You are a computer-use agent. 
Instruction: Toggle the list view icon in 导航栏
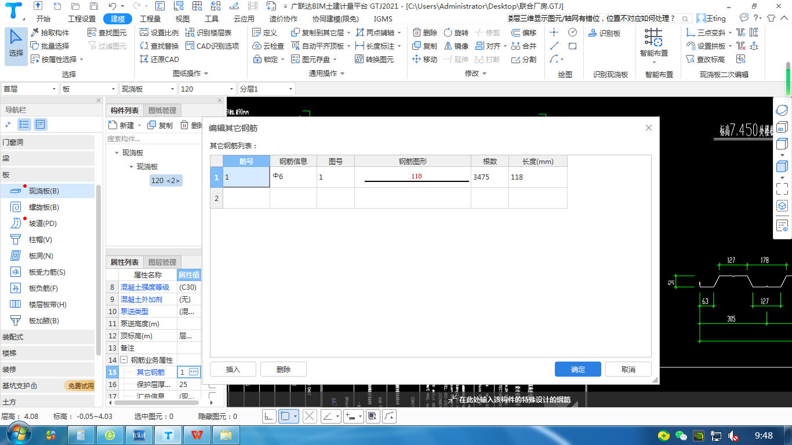point(24,124)
